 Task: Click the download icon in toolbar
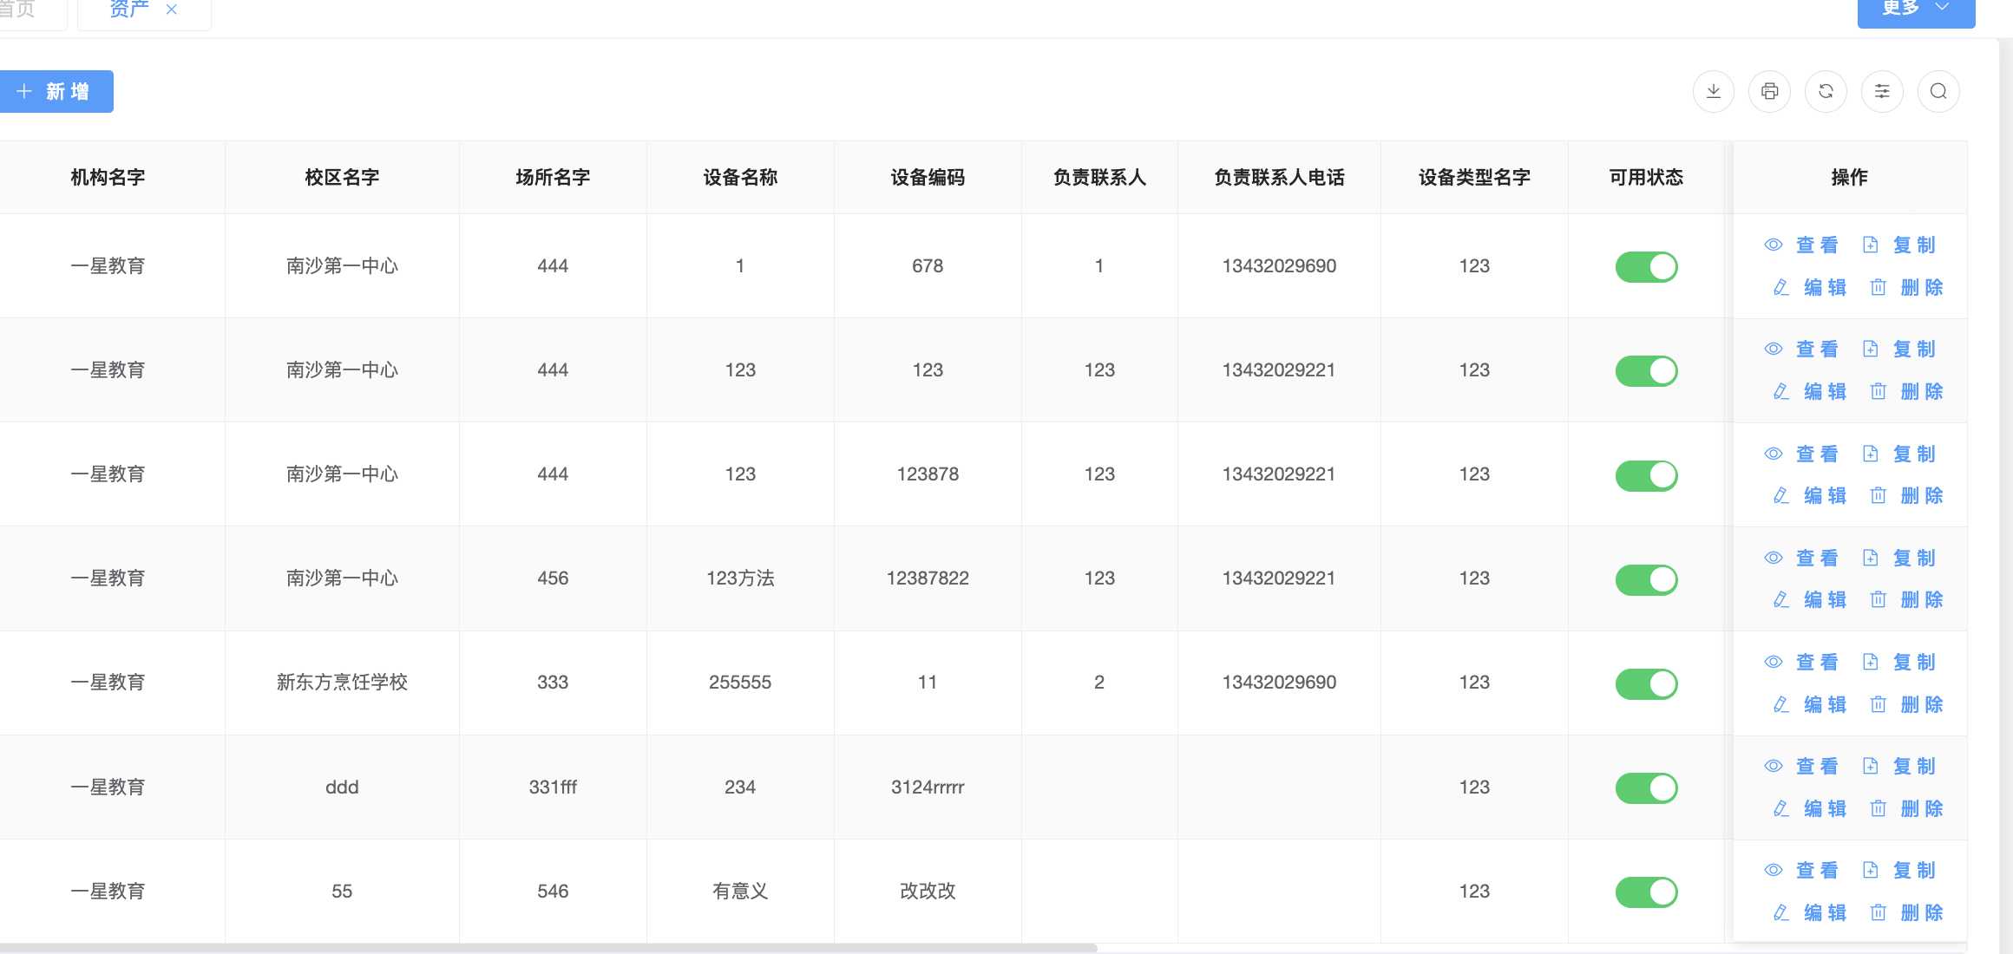point(1714,91)
